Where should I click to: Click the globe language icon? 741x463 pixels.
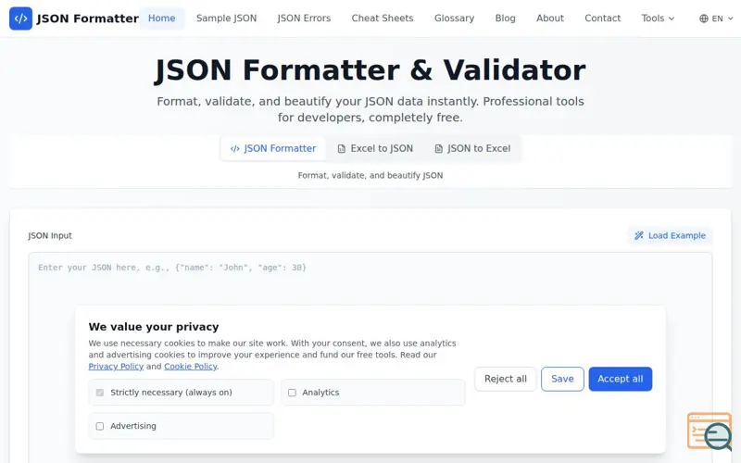pyautogui.click(x=704, y=19)
